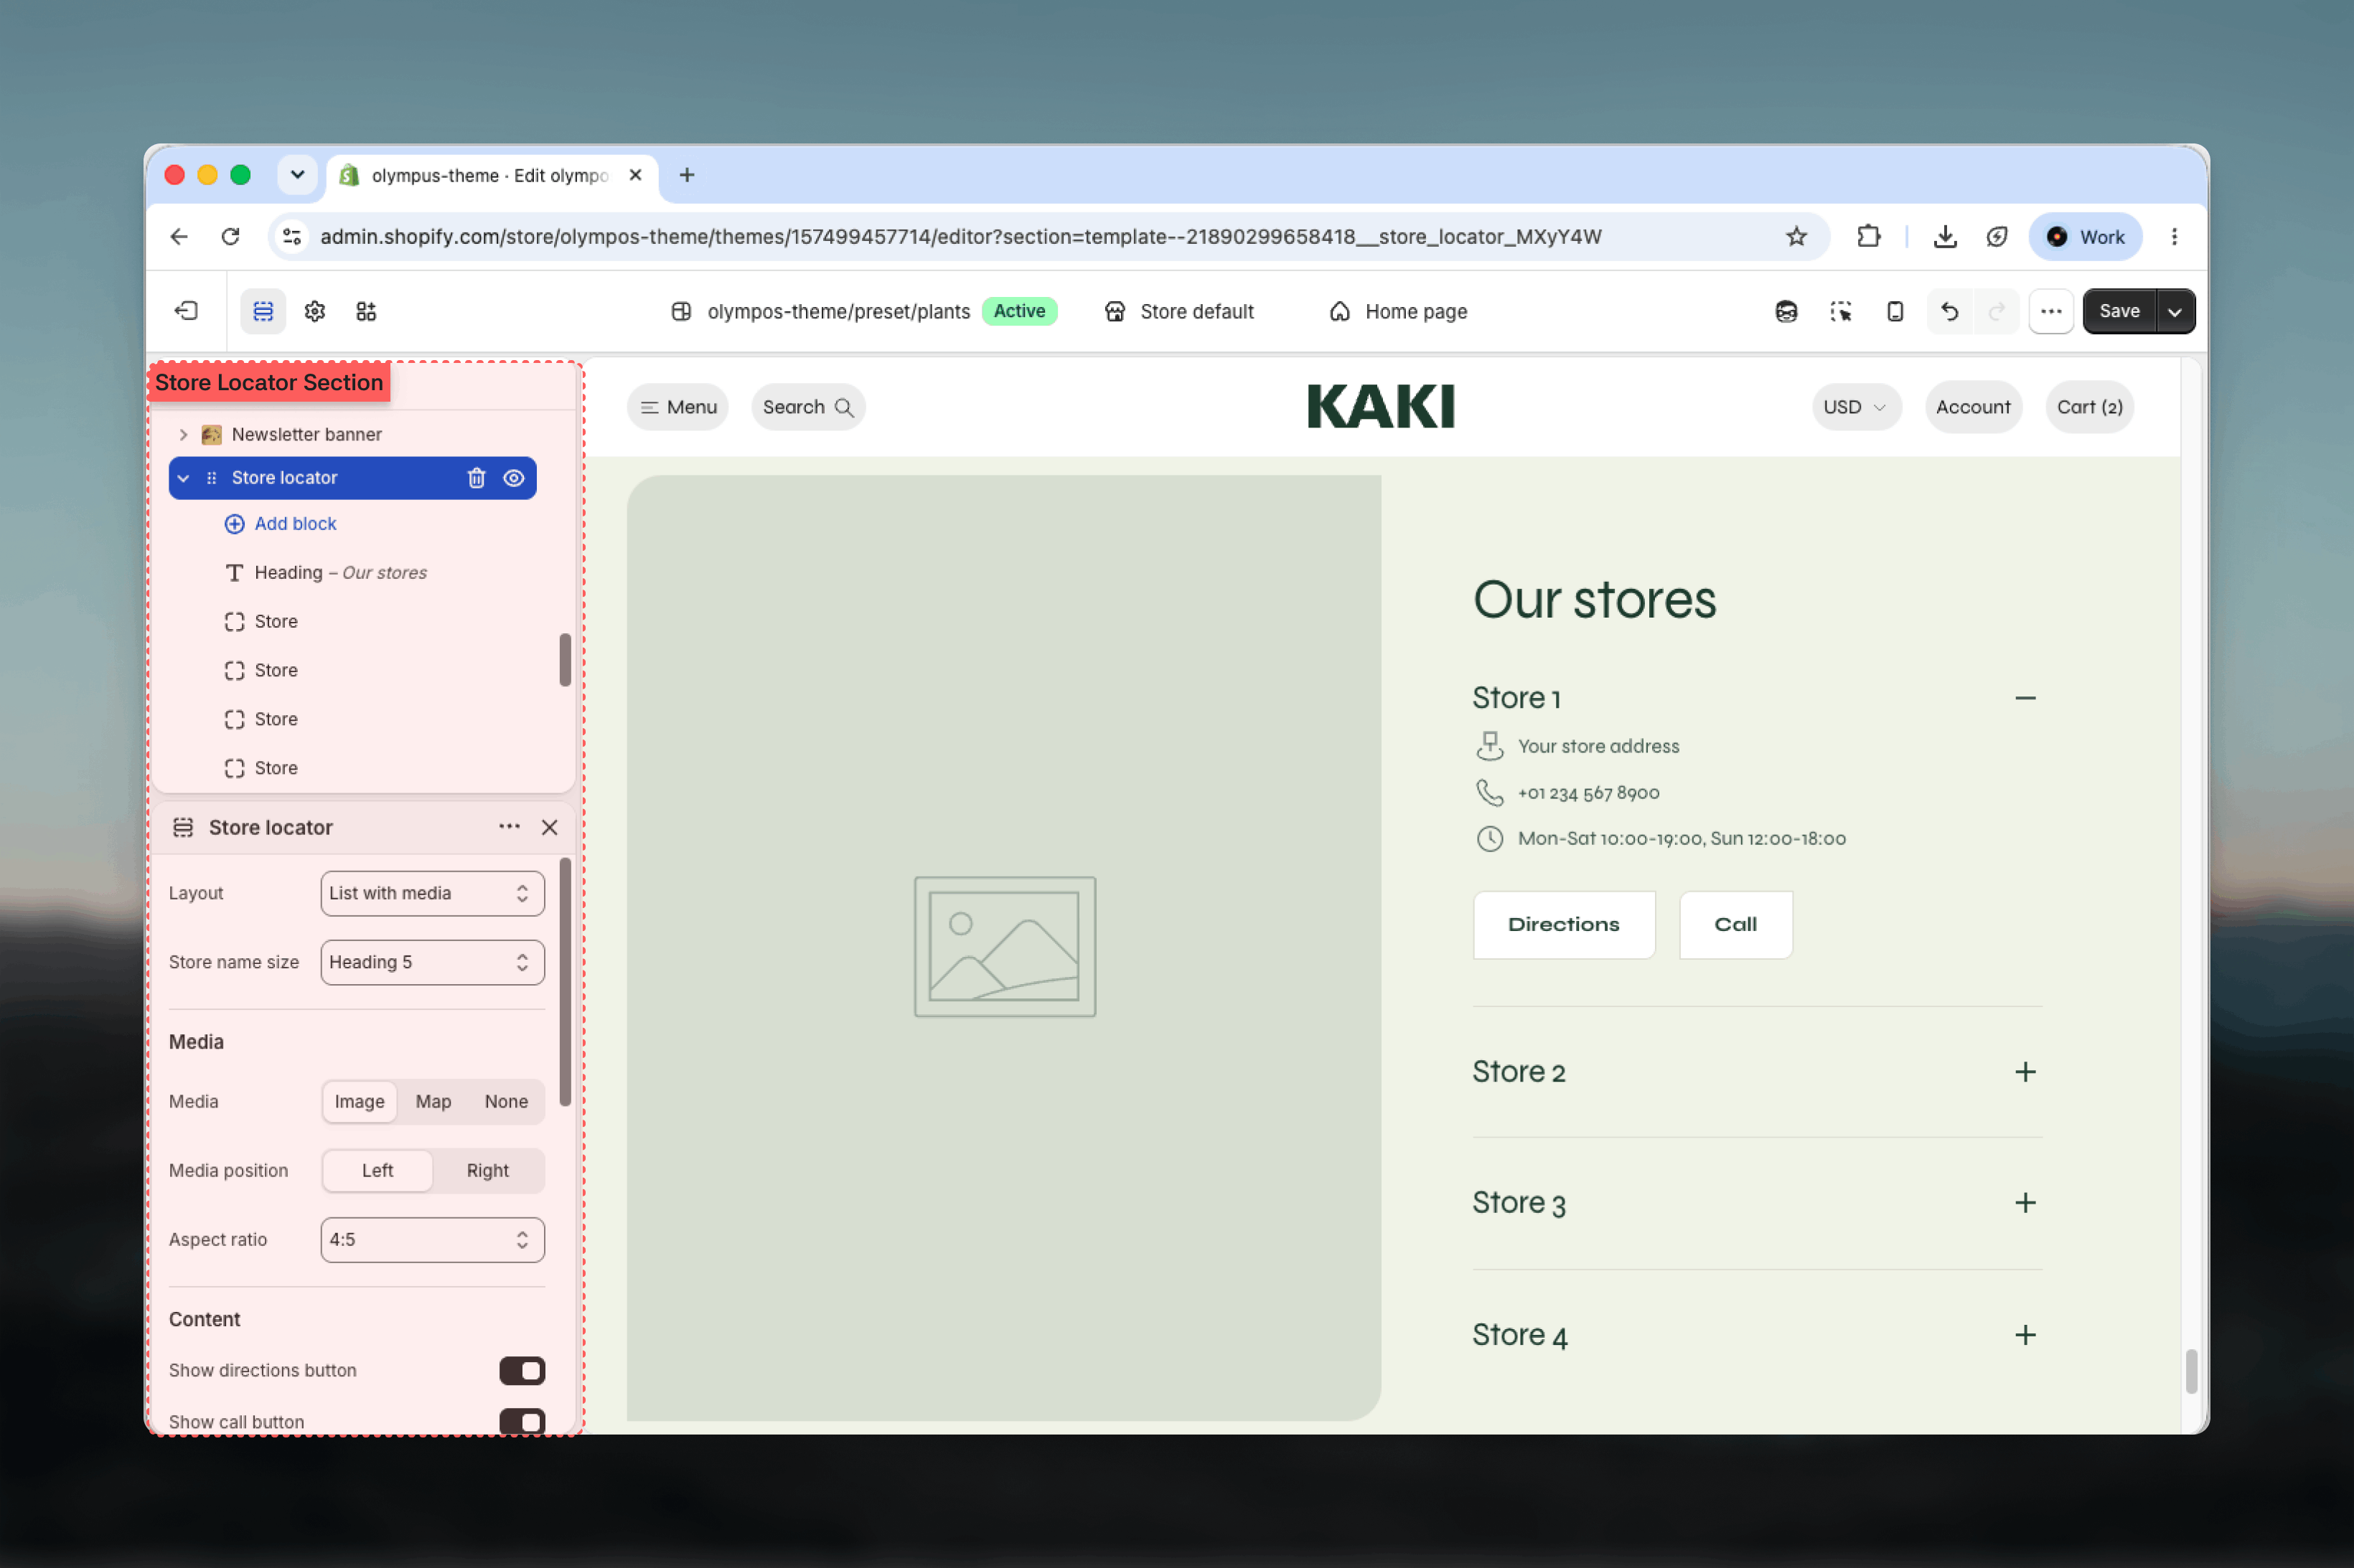Image resolution: width=2354 pixels, height=1568 pixels.
Task: Click the drag handle on Store locator row
Action: (x=211, y=478)
